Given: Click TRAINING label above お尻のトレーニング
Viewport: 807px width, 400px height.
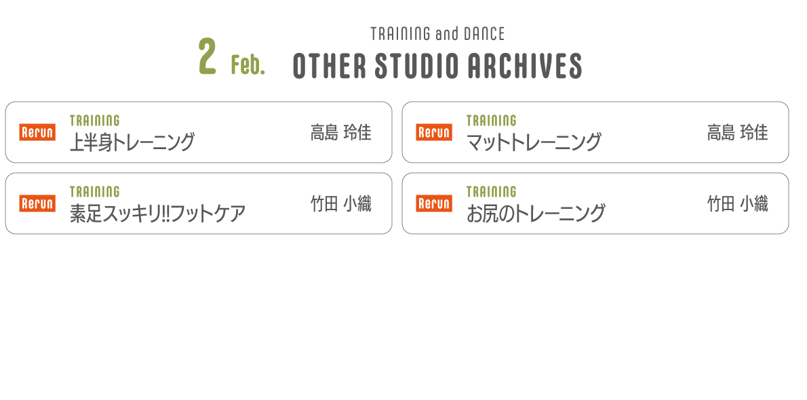Looking at the screenshot, I should [x=492, y=191].
